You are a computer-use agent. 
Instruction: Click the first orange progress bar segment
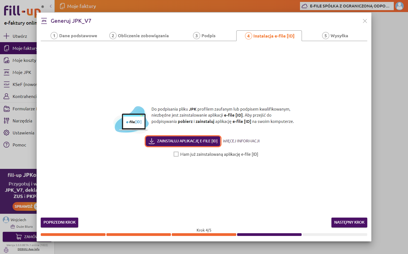(x=73, y=235)
